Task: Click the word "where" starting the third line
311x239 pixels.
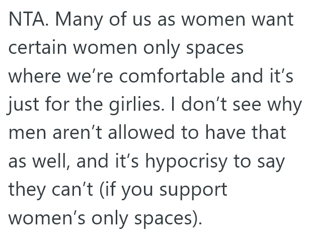Action: (33, 76)
